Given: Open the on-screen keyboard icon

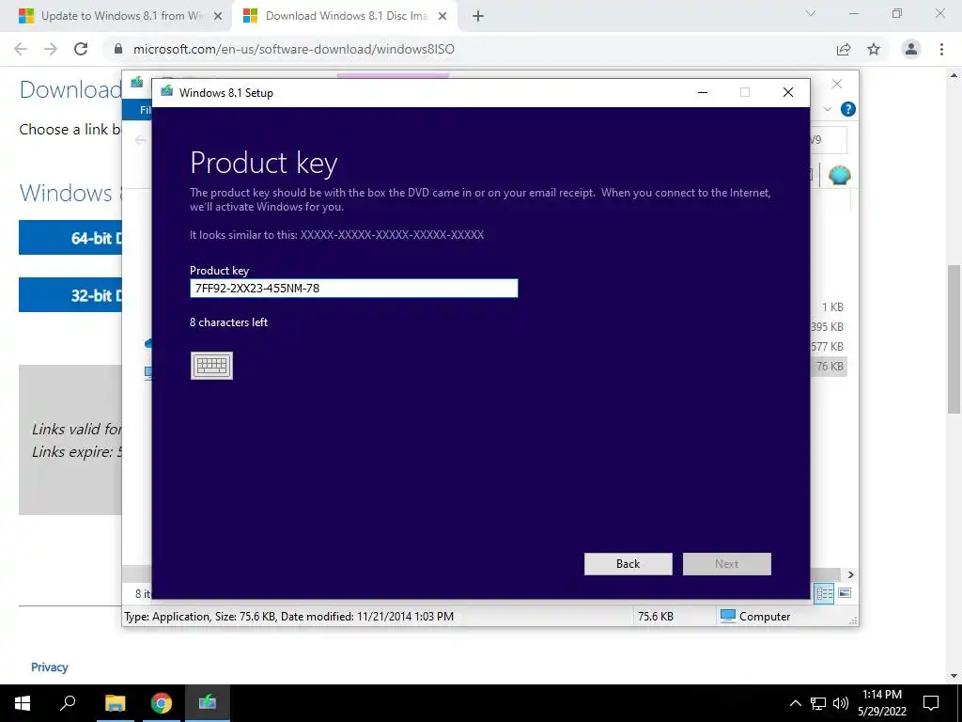Looking at the screenshot, I should pyautogui.click(x=211, y=366).
